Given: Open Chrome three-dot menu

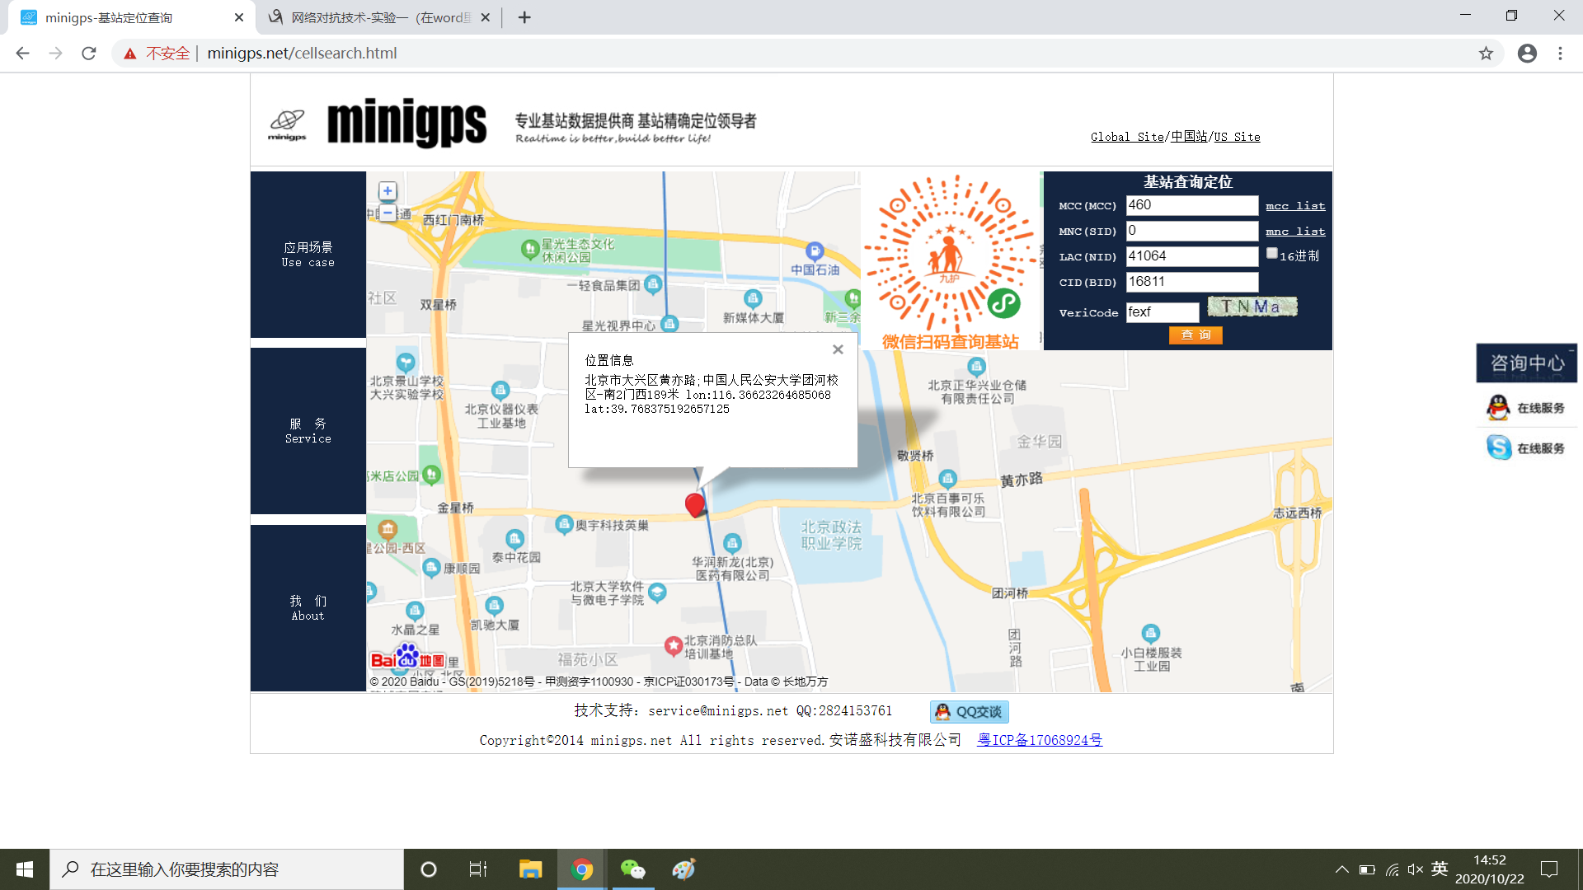Looking at the screenshot, I should click(x=1560, y=54).
